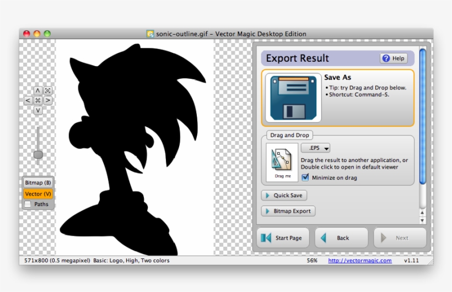
Task: Open the vectormagic.com link
Action: (360, 261)
